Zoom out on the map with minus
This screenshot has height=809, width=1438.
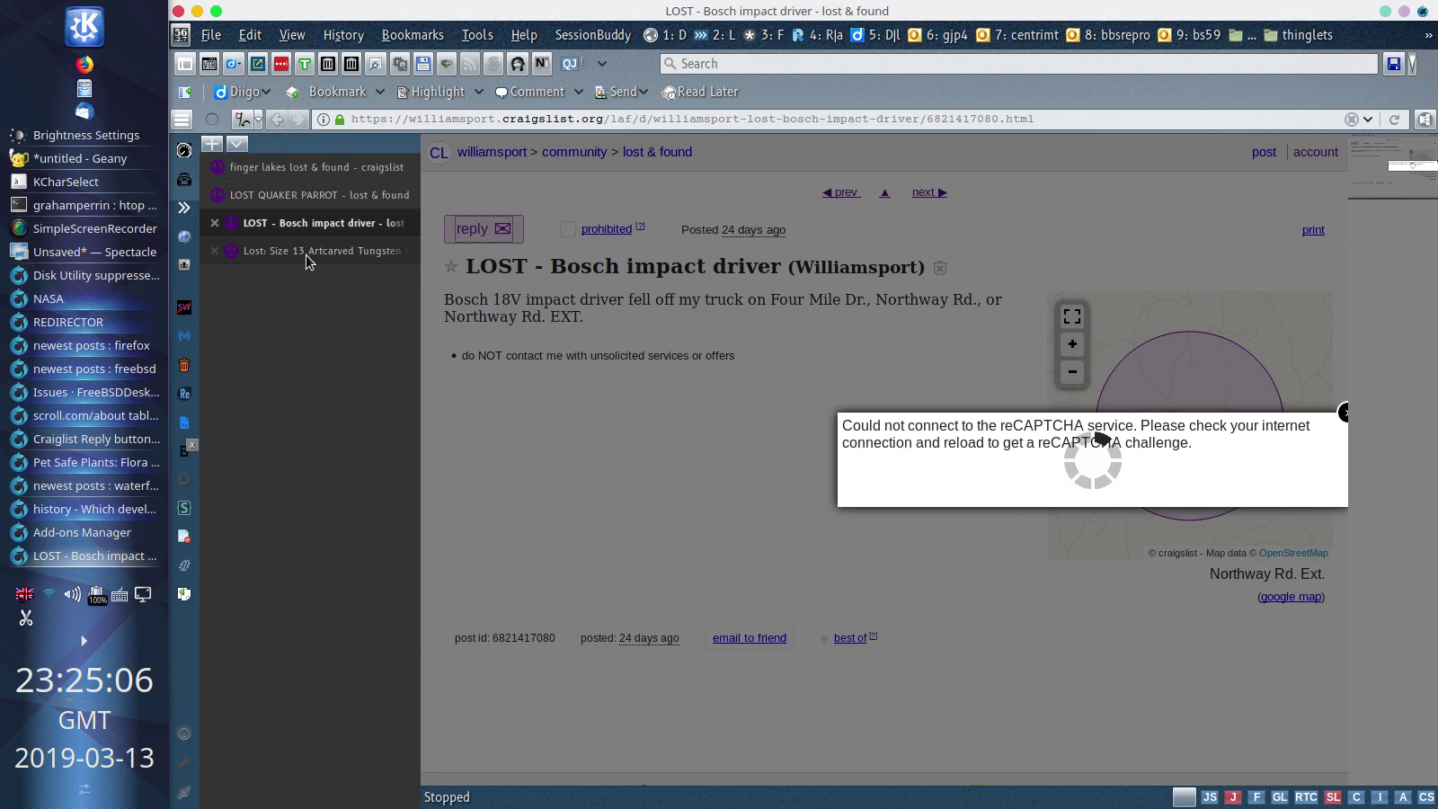(x=1072, y=371)
